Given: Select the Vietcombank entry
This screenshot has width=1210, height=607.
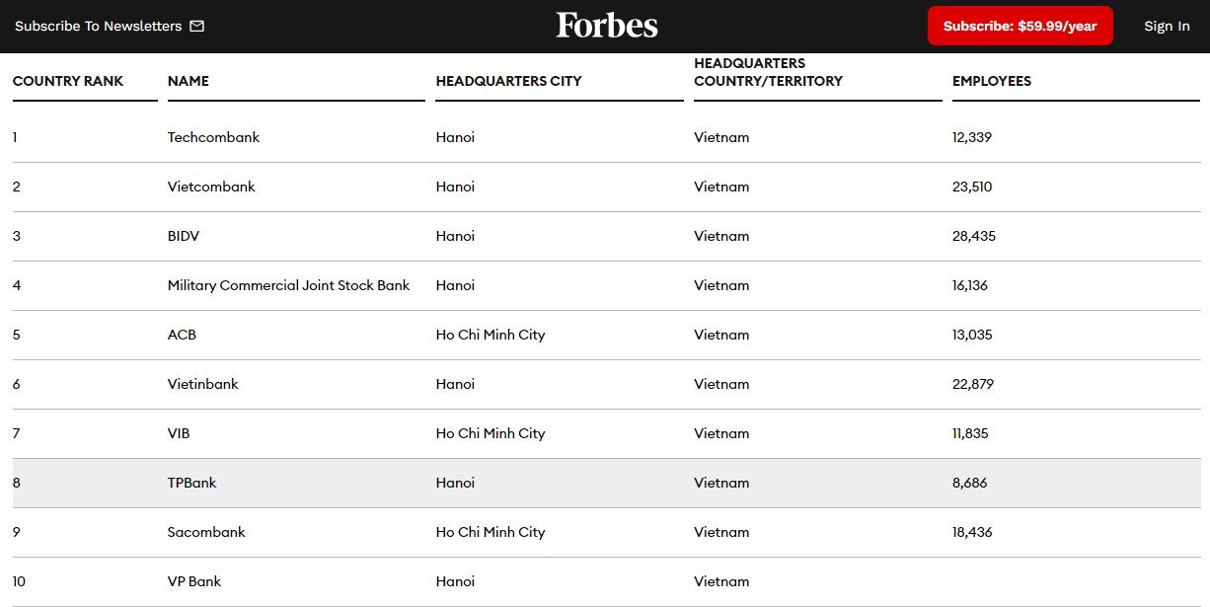Looking at the screenshot, I should click(211, 187).
